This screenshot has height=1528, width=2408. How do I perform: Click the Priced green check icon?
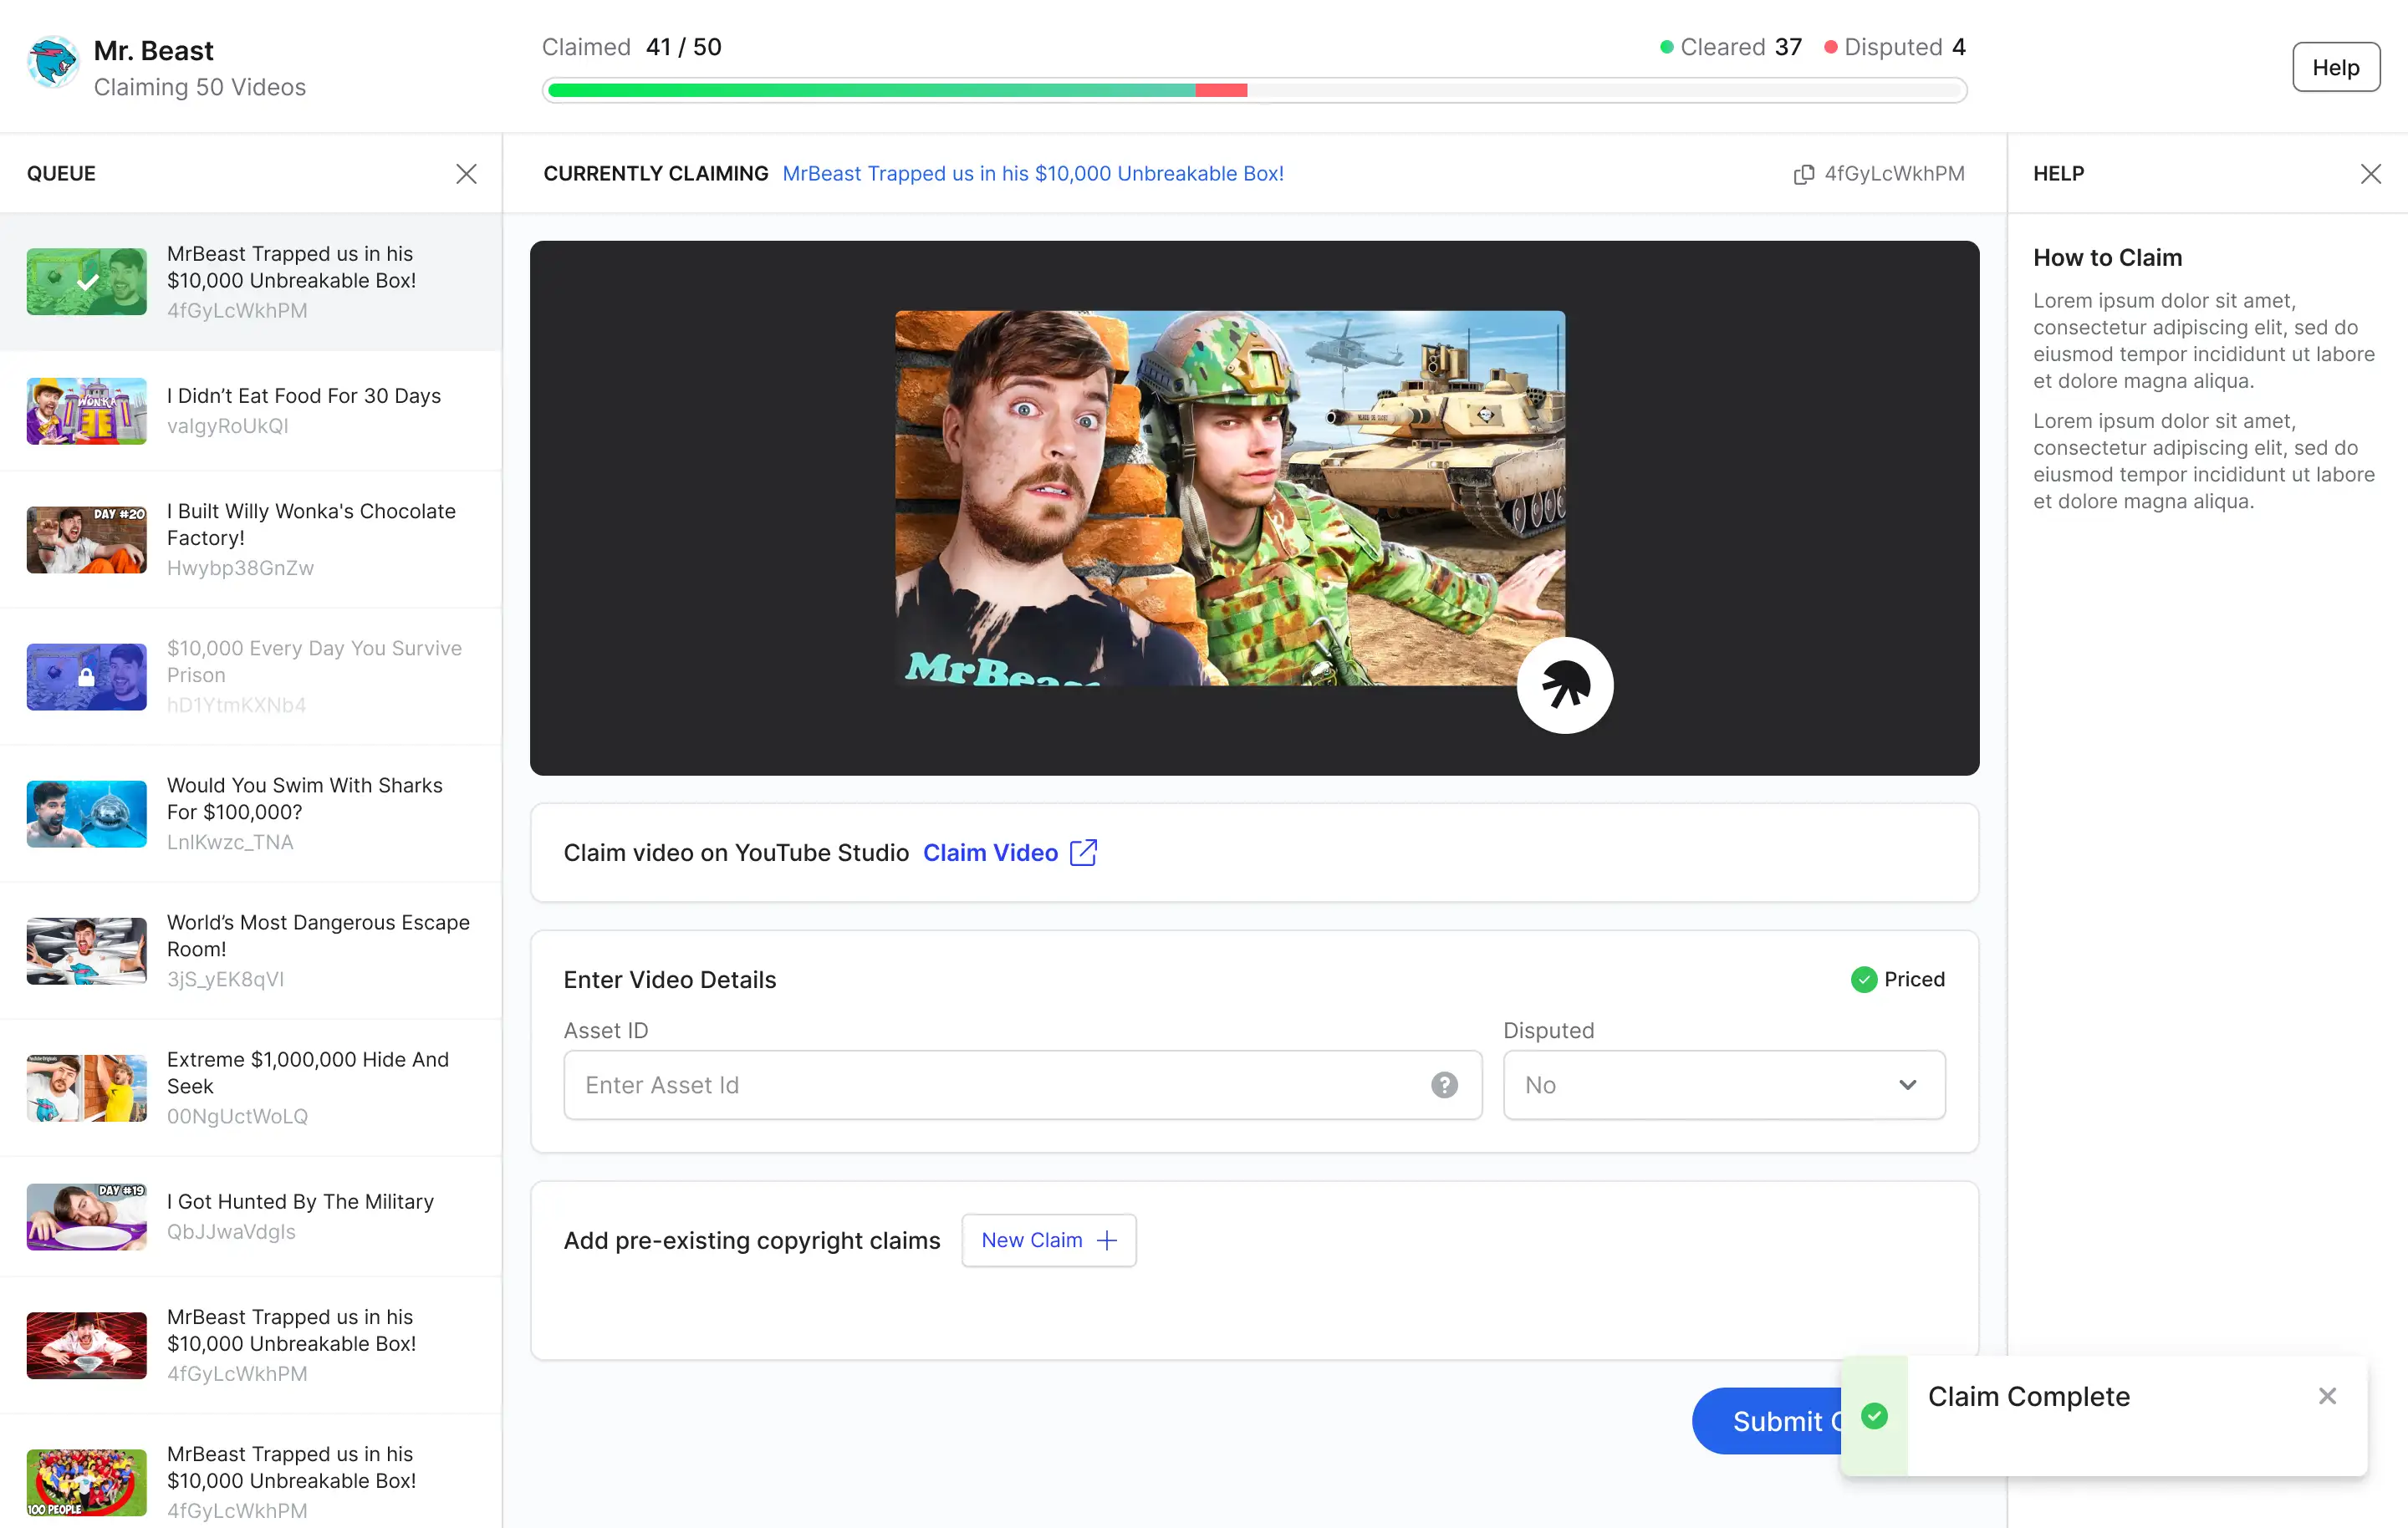[1863, 979]
